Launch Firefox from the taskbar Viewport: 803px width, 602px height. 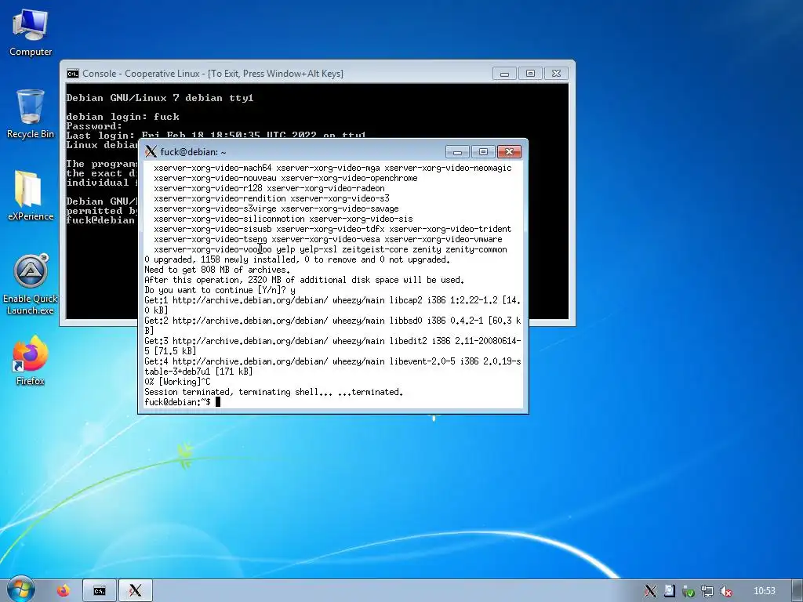pos(64,591)
